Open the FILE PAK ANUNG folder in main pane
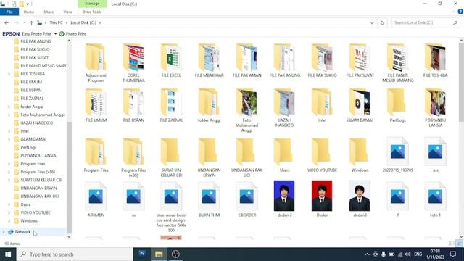This screenshot has width=464, height=261. pos(285,60)
